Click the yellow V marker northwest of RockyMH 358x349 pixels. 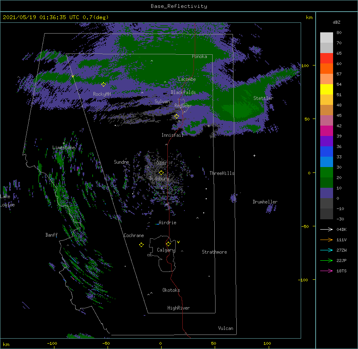point(73,76)
